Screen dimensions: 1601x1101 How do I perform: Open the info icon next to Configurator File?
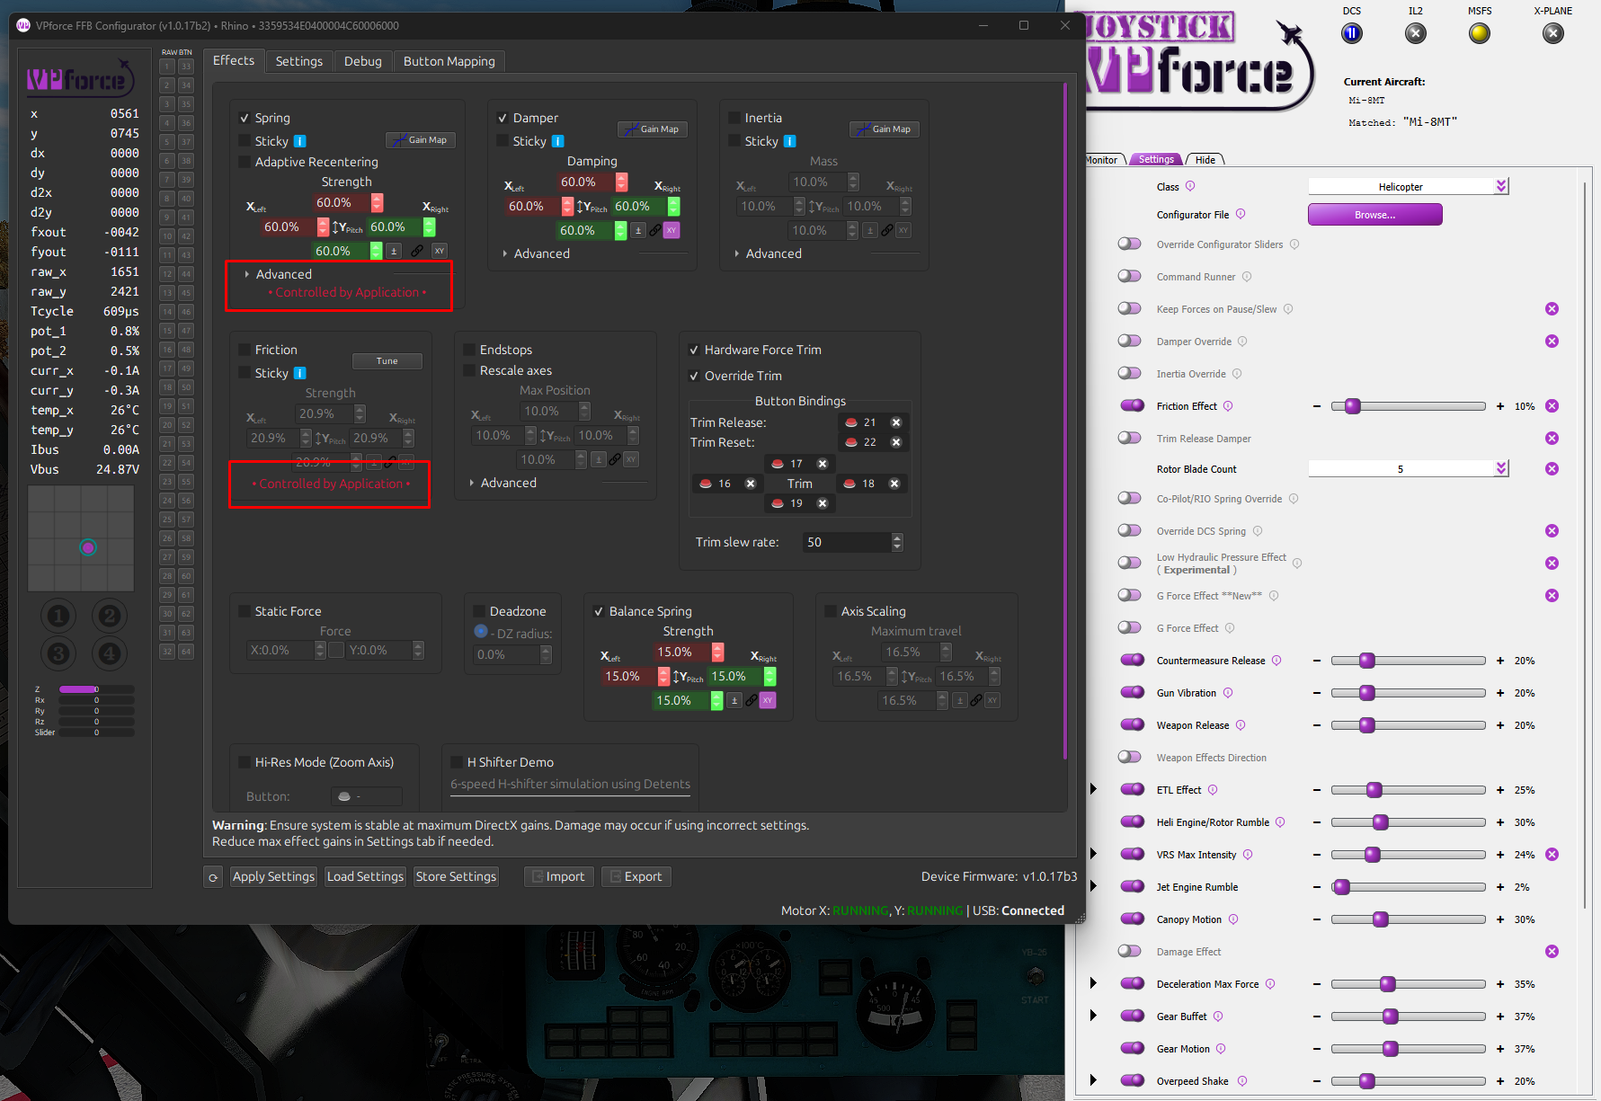1241,214
